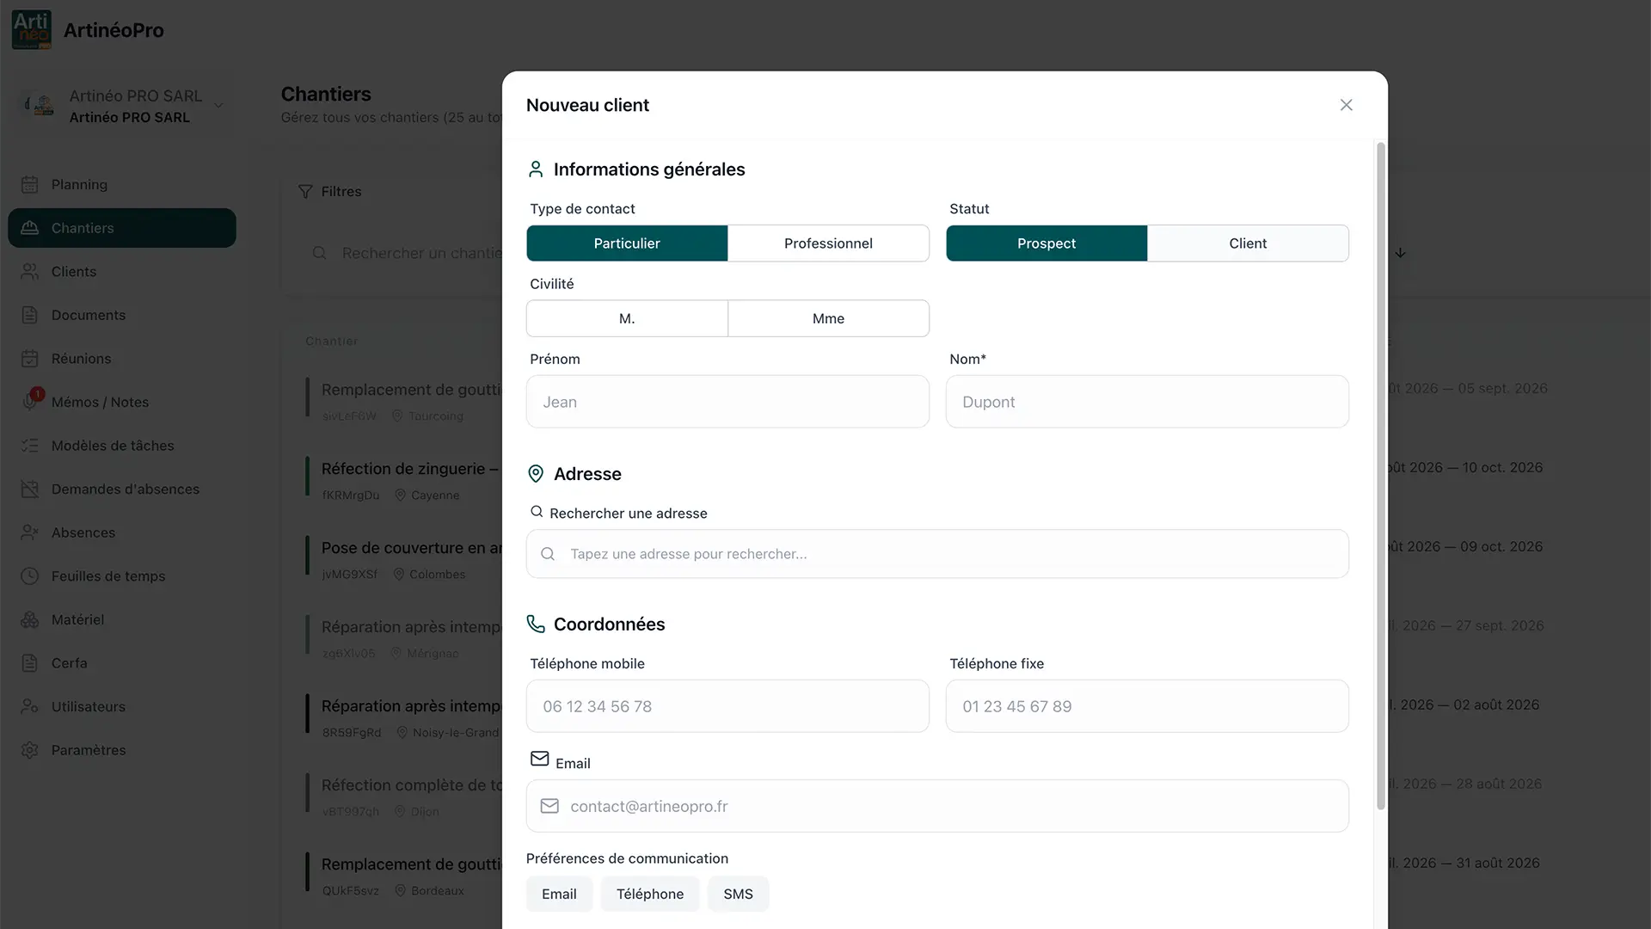Click the Adresse section heading
This screenshot has height=929, width=1651.
[x=587, y=474]
